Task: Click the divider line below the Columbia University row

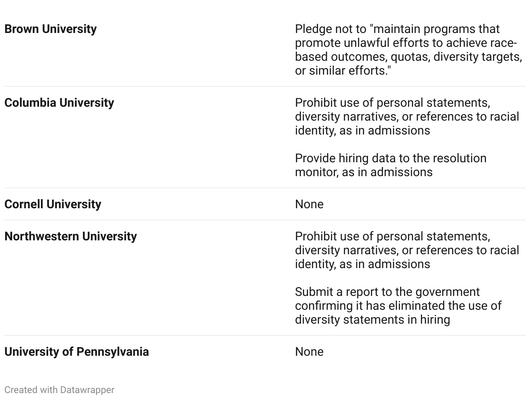Action: [x=265, y=188]
